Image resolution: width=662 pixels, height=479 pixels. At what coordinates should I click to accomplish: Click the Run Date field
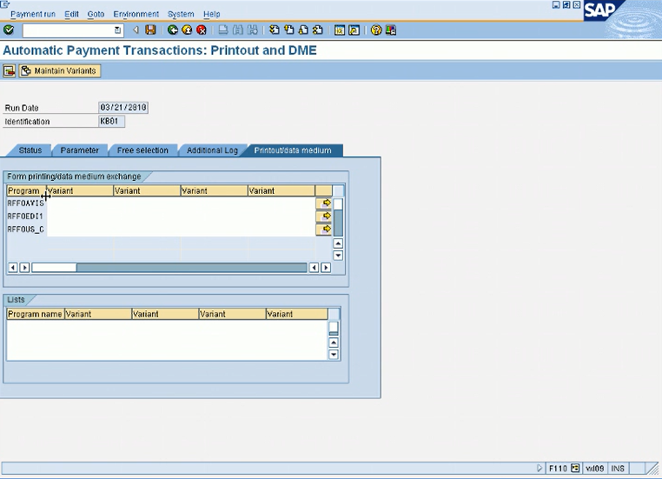click(123, 108)
